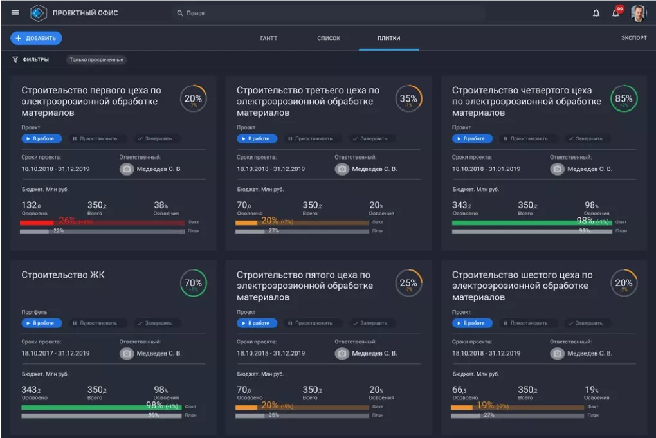Image resolution: width=656 pixels, height=438 pixels.
Task: Open the user profile avatar
Action: pyautogui.click(x=638, y=13)
